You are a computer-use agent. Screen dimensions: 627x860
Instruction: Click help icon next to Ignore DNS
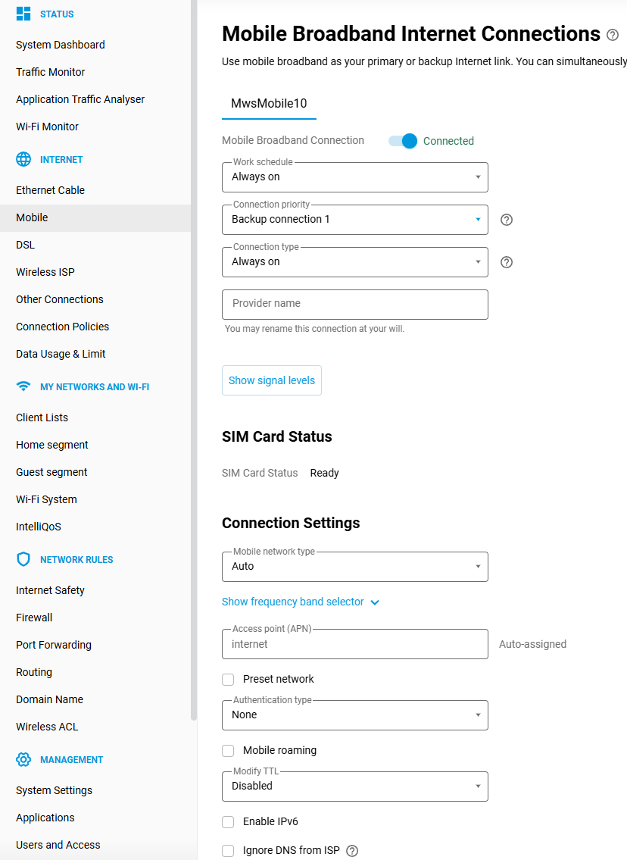coord(352,851)
